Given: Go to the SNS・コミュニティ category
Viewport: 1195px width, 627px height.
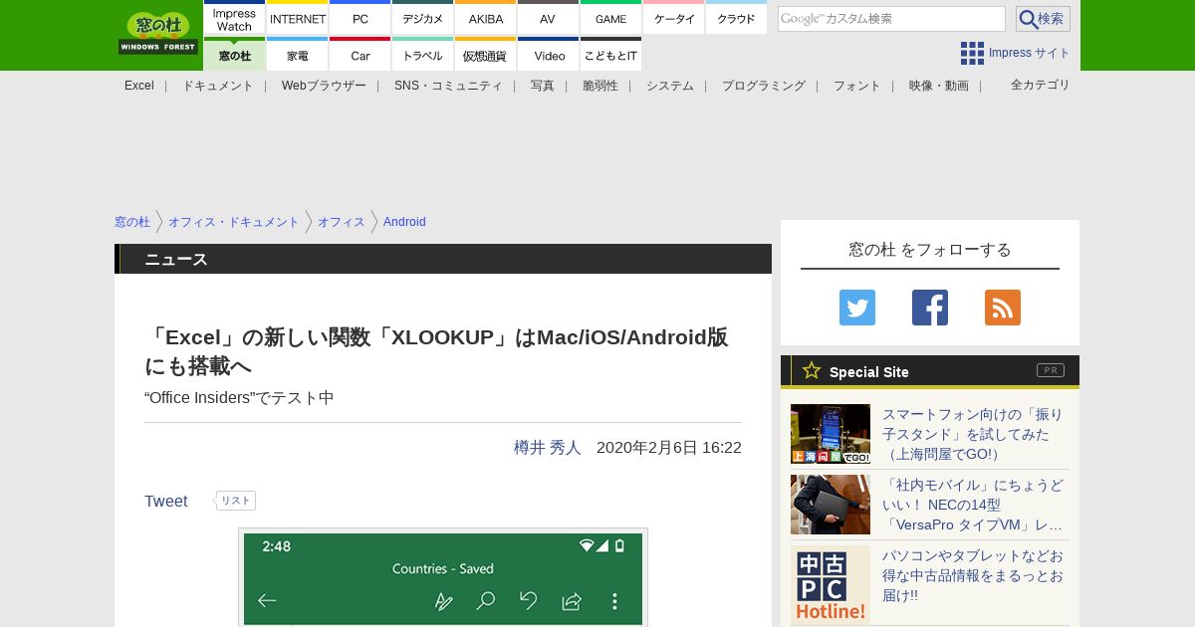Looking at the screenshot, I should 448,86.
